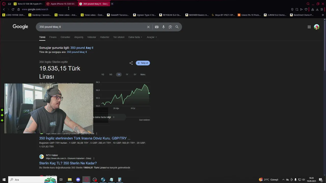Open the Finans search tab
Image resolution: width=326 pixels, height=183 pixels.
53,37
